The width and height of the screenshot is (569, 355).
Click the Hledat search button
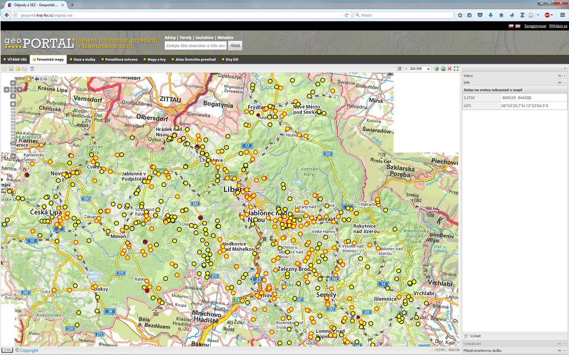click(x=235, y=46)
